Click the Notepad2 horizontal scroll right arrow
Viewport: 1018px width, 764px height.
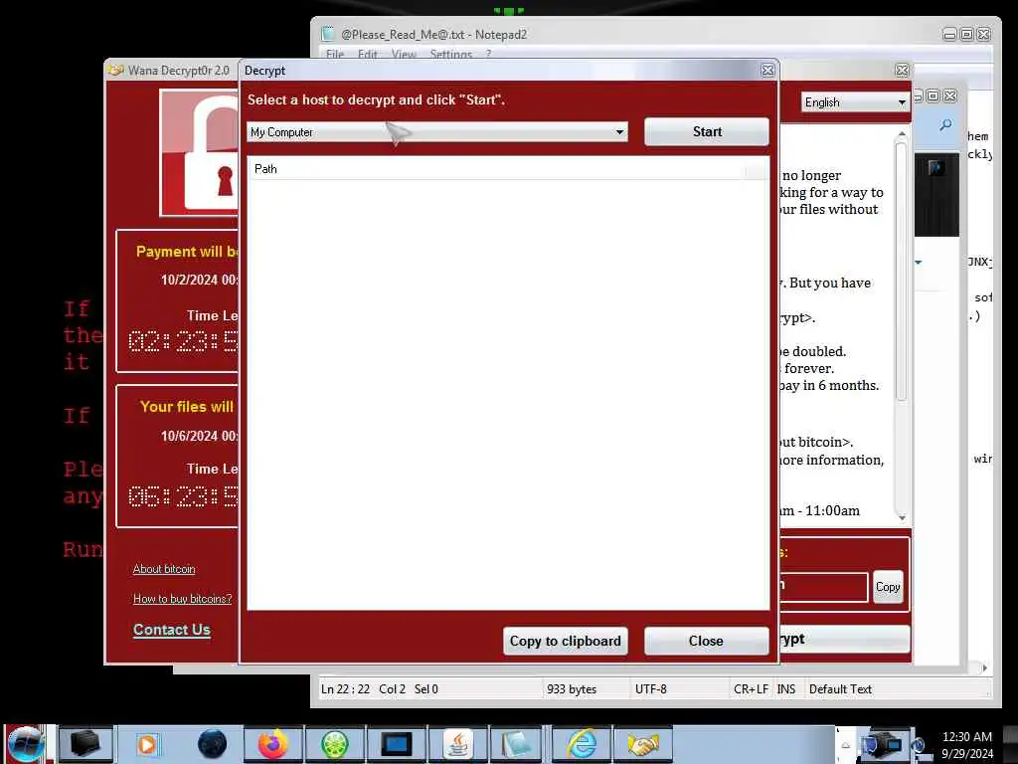click(985, 668)
